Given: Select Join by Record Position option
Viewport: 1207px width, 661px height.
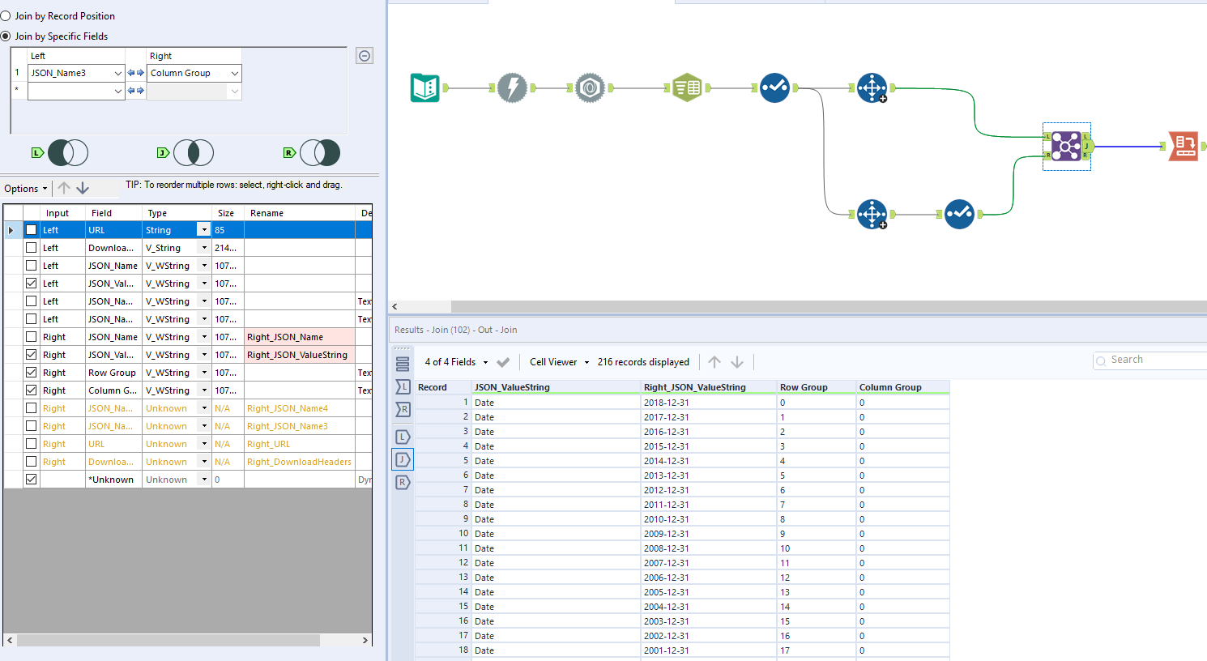Looking at the screenshot, I should [6, 16].
